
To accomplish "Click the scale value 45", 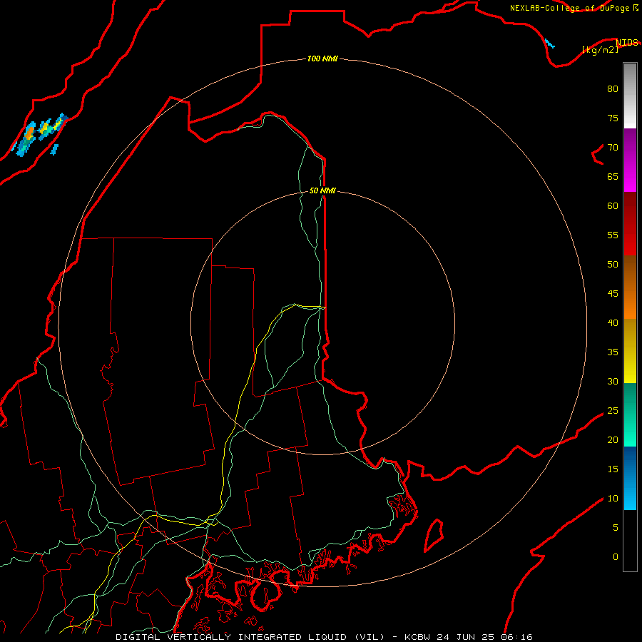I will pos(613,294).
